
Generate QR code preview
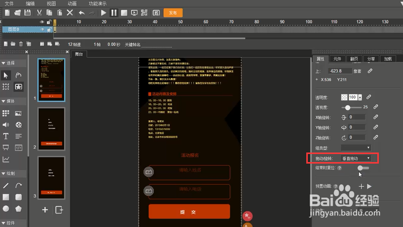tap(144, 13)
